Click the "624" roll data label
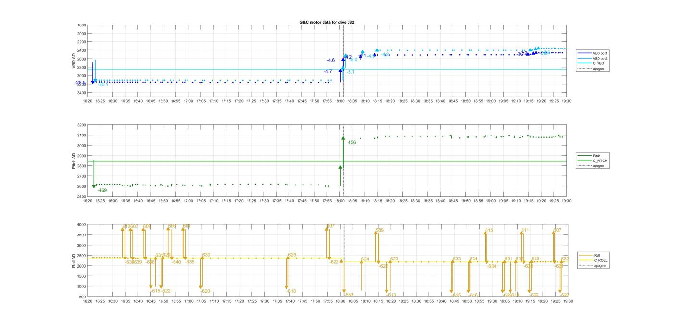Image resolution: width=673 pixels, height=333 pixels. (x=365, y=259)
